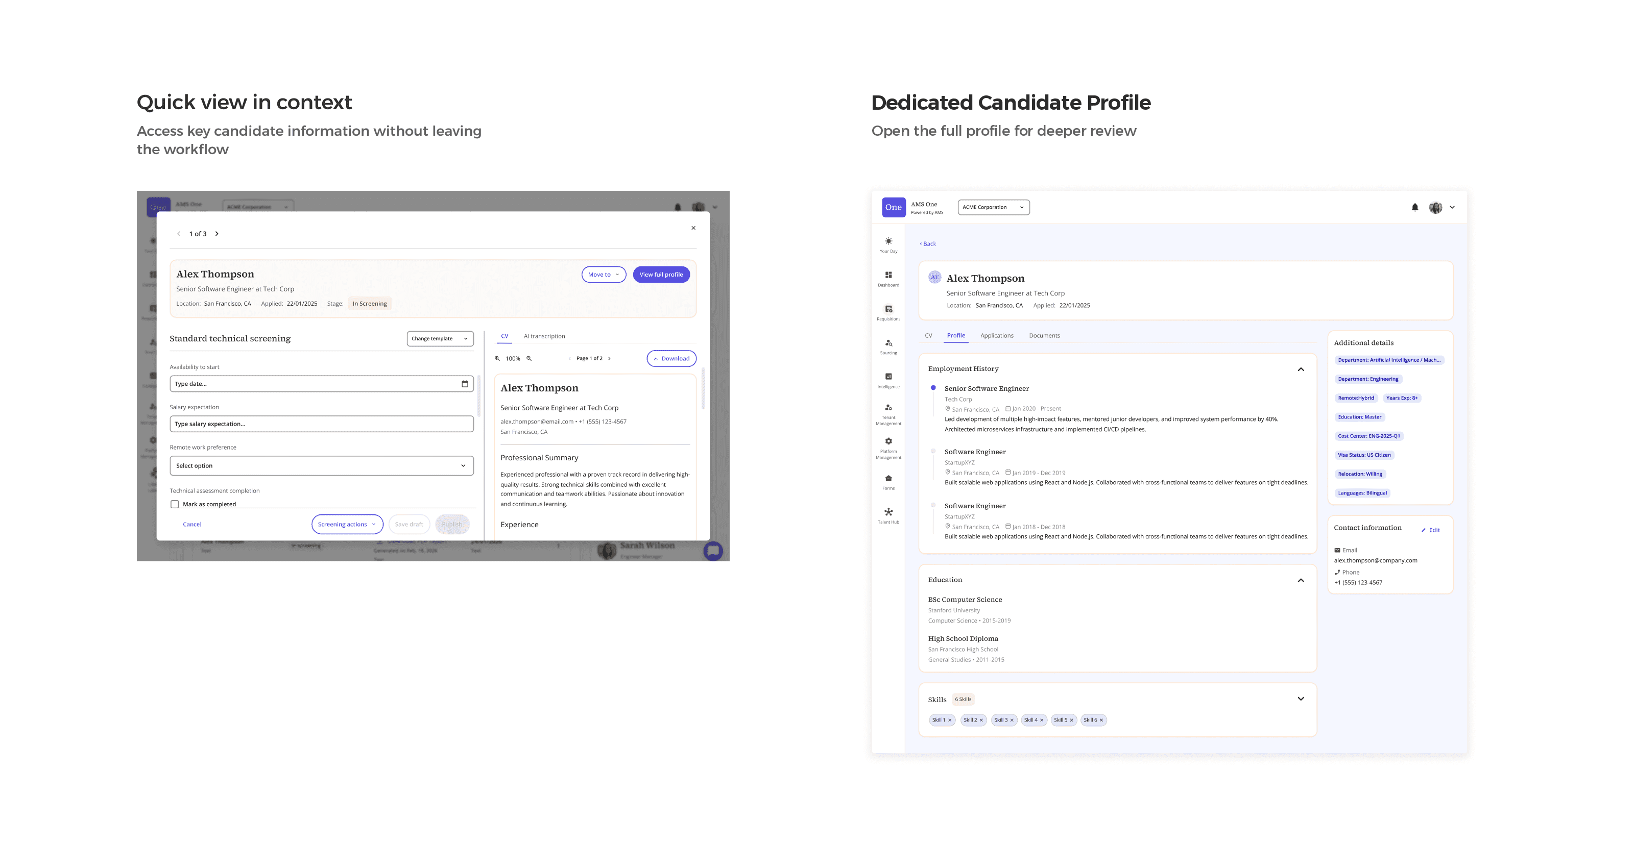Click the Back link on profile page
The width and height of the screenshot is (1634, 842).
click(x=928, y=243)
